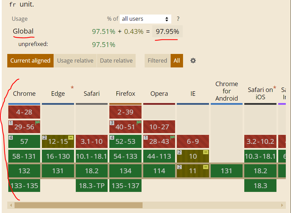Click note badge 2 on Edge 12-15
Screen dimensions: 291x213
pyautogui.click(x=44, y=138)
